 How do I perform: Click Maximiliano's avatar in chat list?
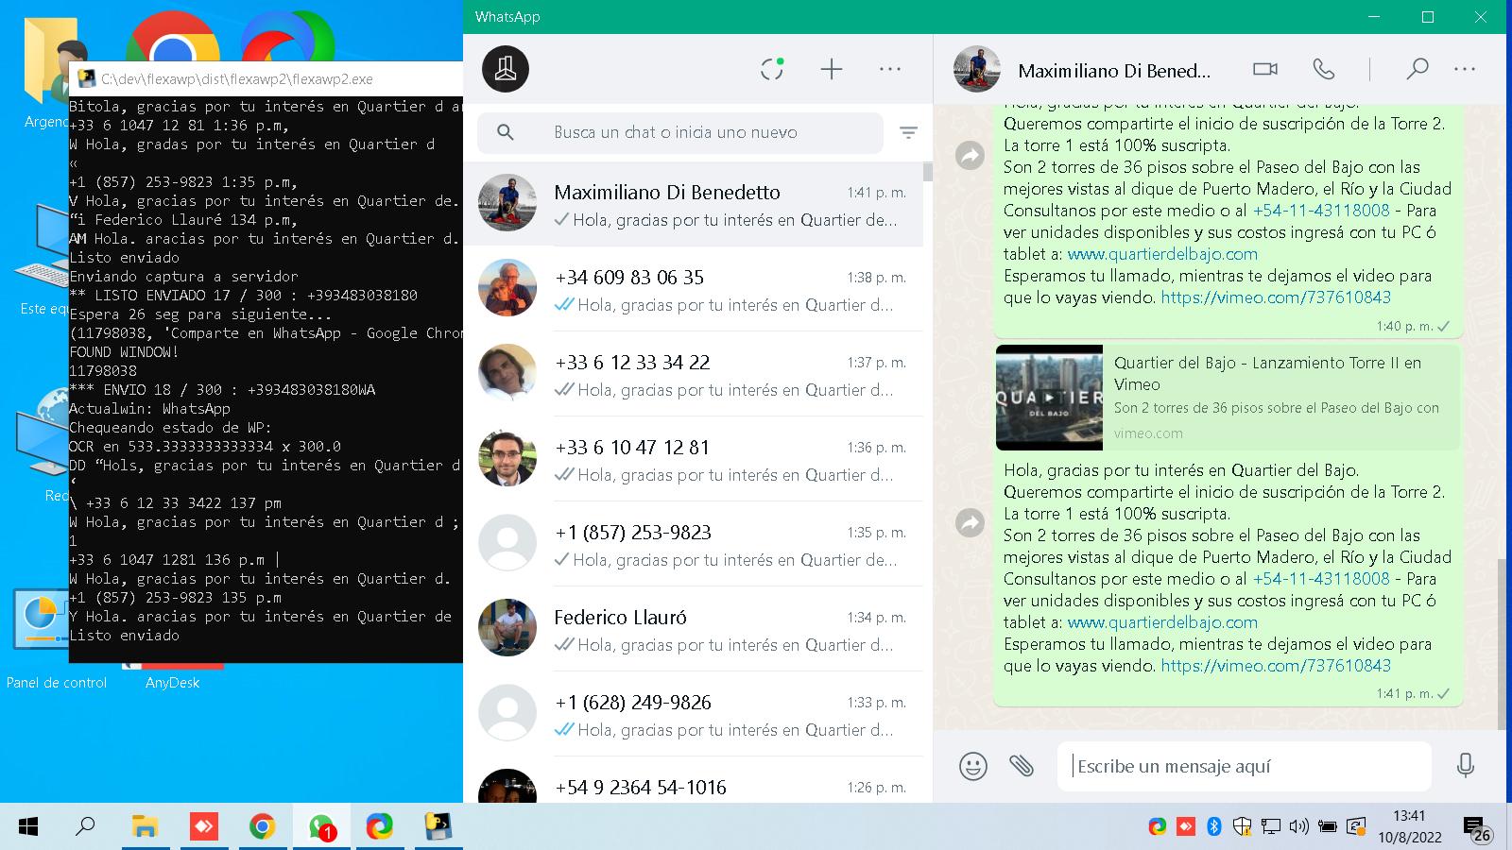coord(507,203)
